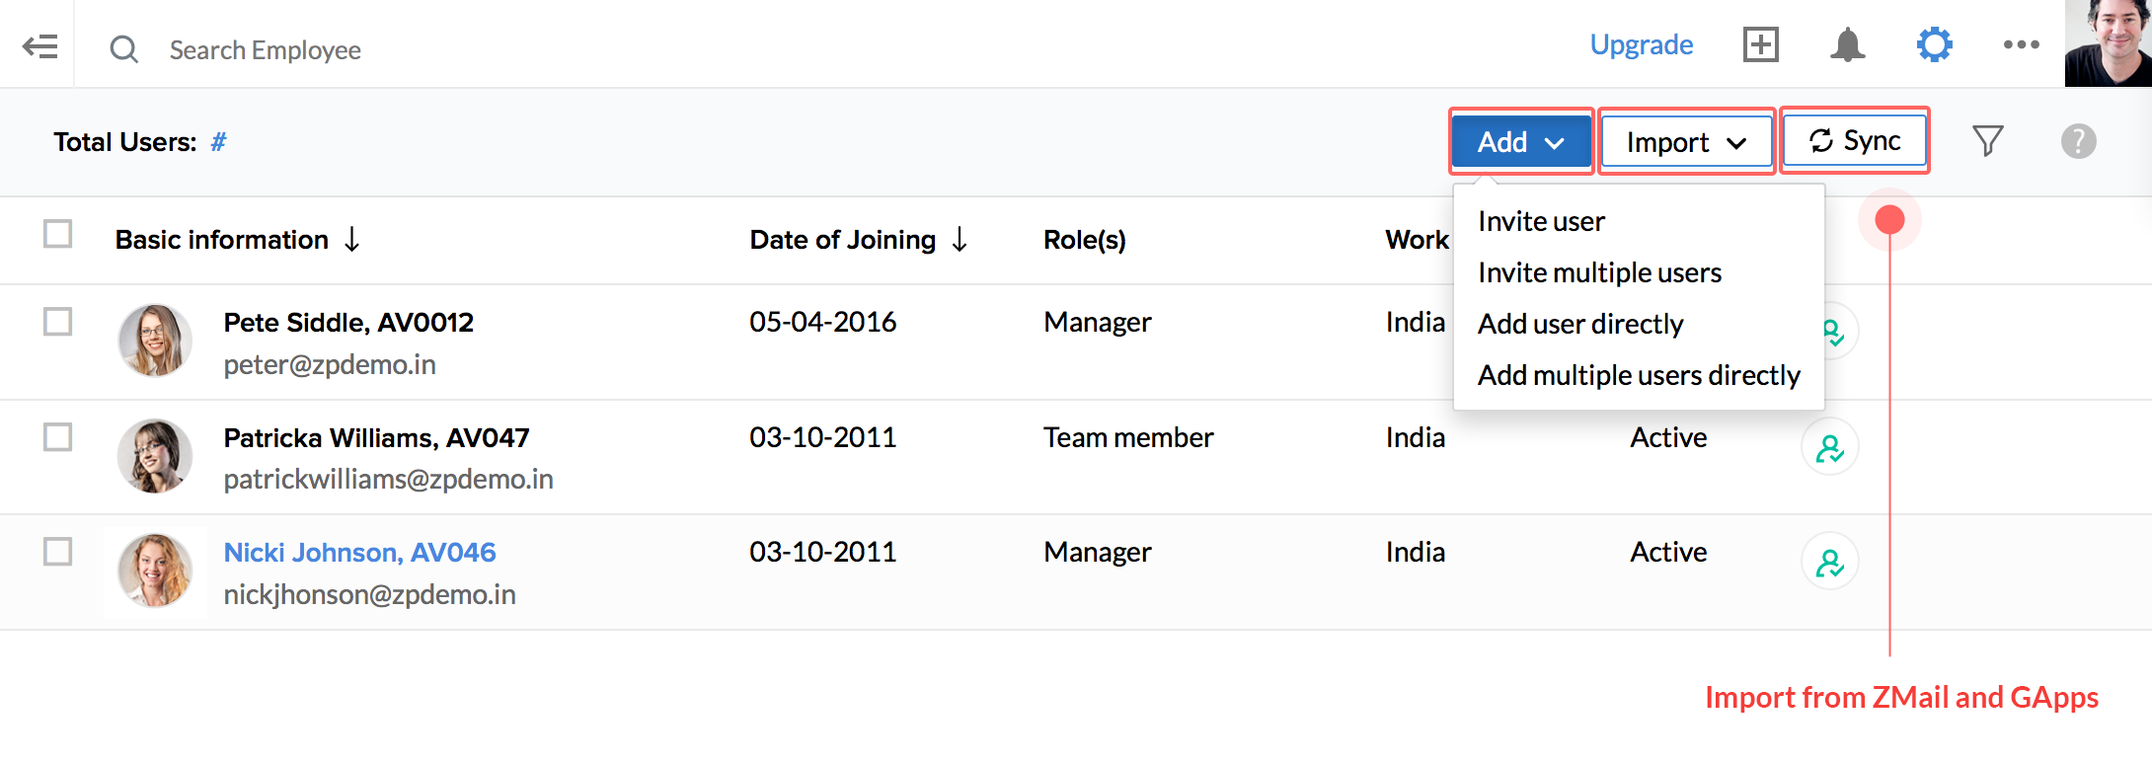The image size is (2152, 763).
Task: Click the user status icon for Nicki Johnson
Action: [1829, 562]
